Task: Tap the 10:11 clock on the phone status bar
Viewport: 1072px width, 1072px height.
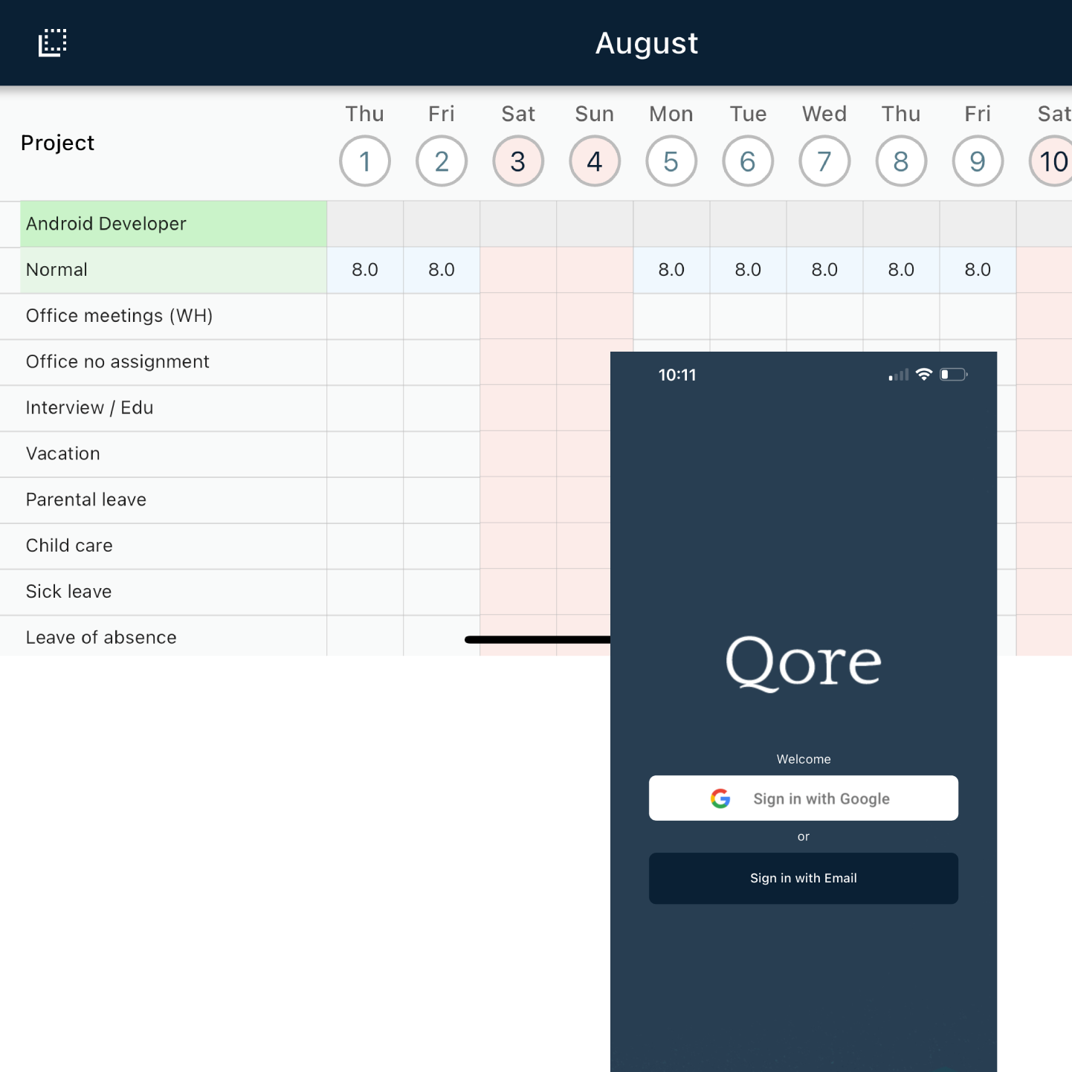Action: click(677, 375)
